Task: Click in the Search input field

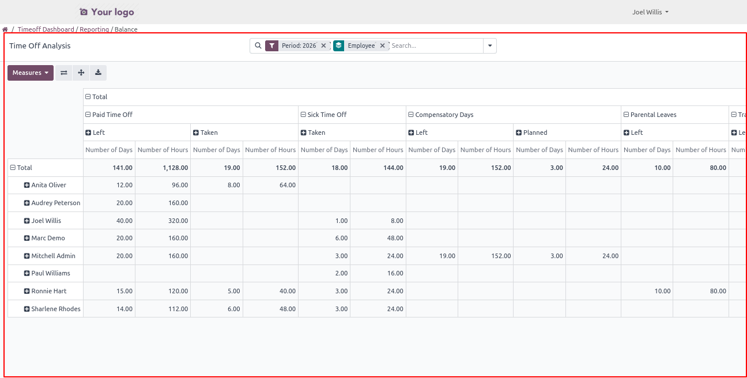Action: tap(435, 46)
